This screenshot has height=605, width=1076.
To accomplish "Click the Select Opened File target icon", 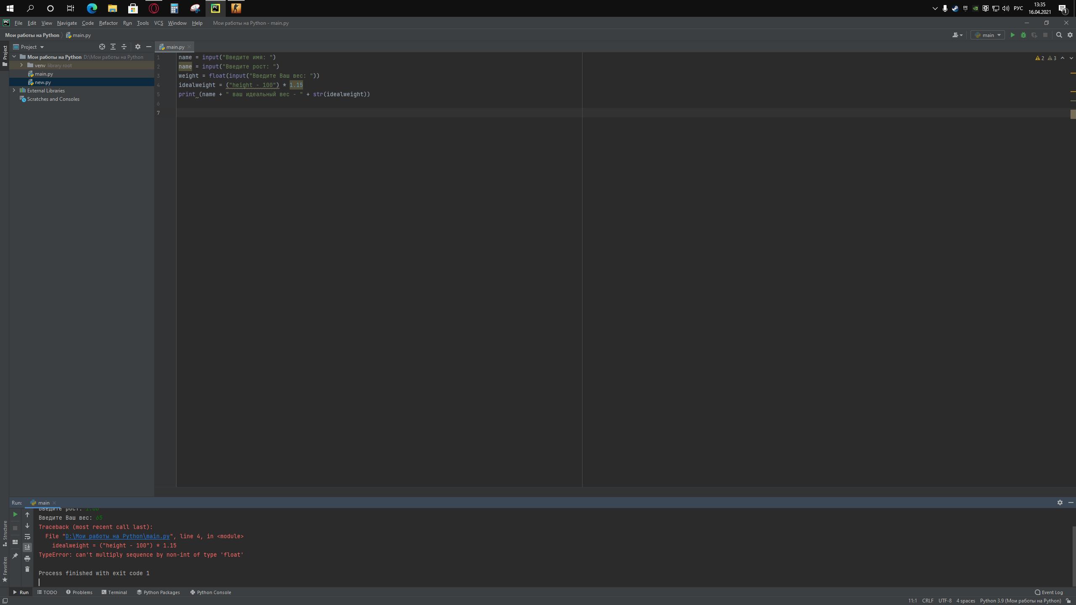I will 102,47.
